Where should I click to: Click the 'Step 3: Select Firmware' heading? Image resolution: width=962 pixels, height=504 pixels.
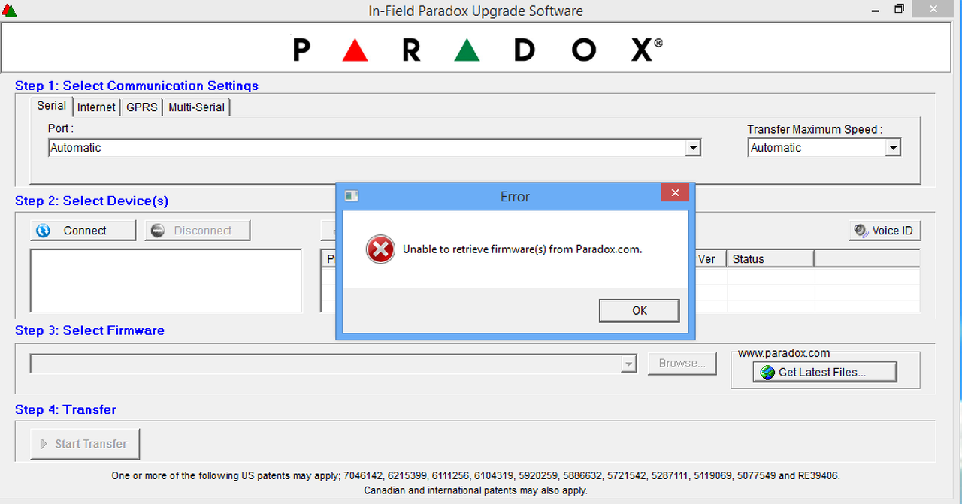click(89, 330)
